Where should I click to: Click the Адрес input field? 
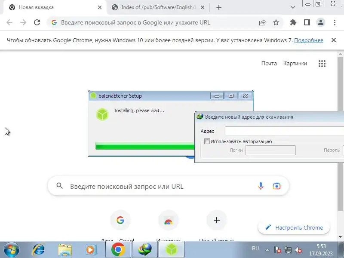pyautogui.click(x=284, y=131)
